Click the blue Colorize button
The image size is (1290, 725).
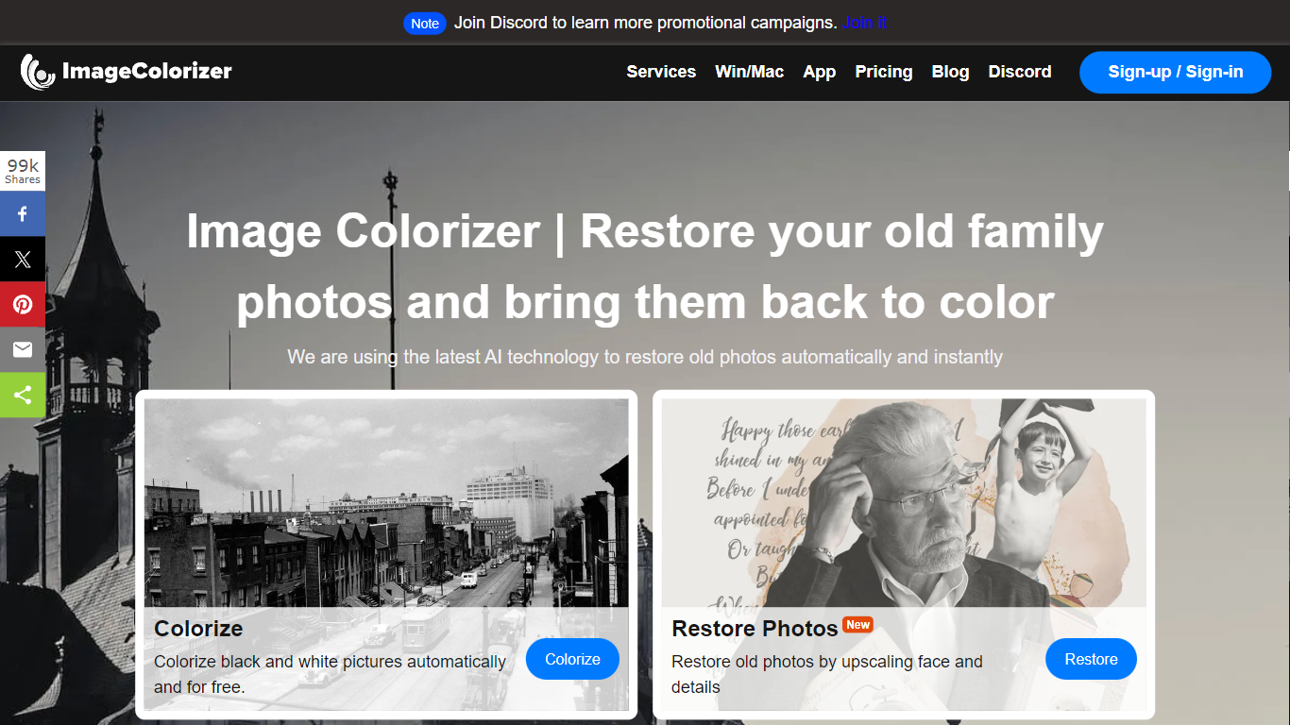572,659
